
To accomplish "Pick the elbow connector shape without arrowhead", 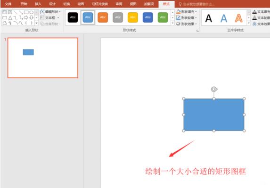I will pos(16,17).
